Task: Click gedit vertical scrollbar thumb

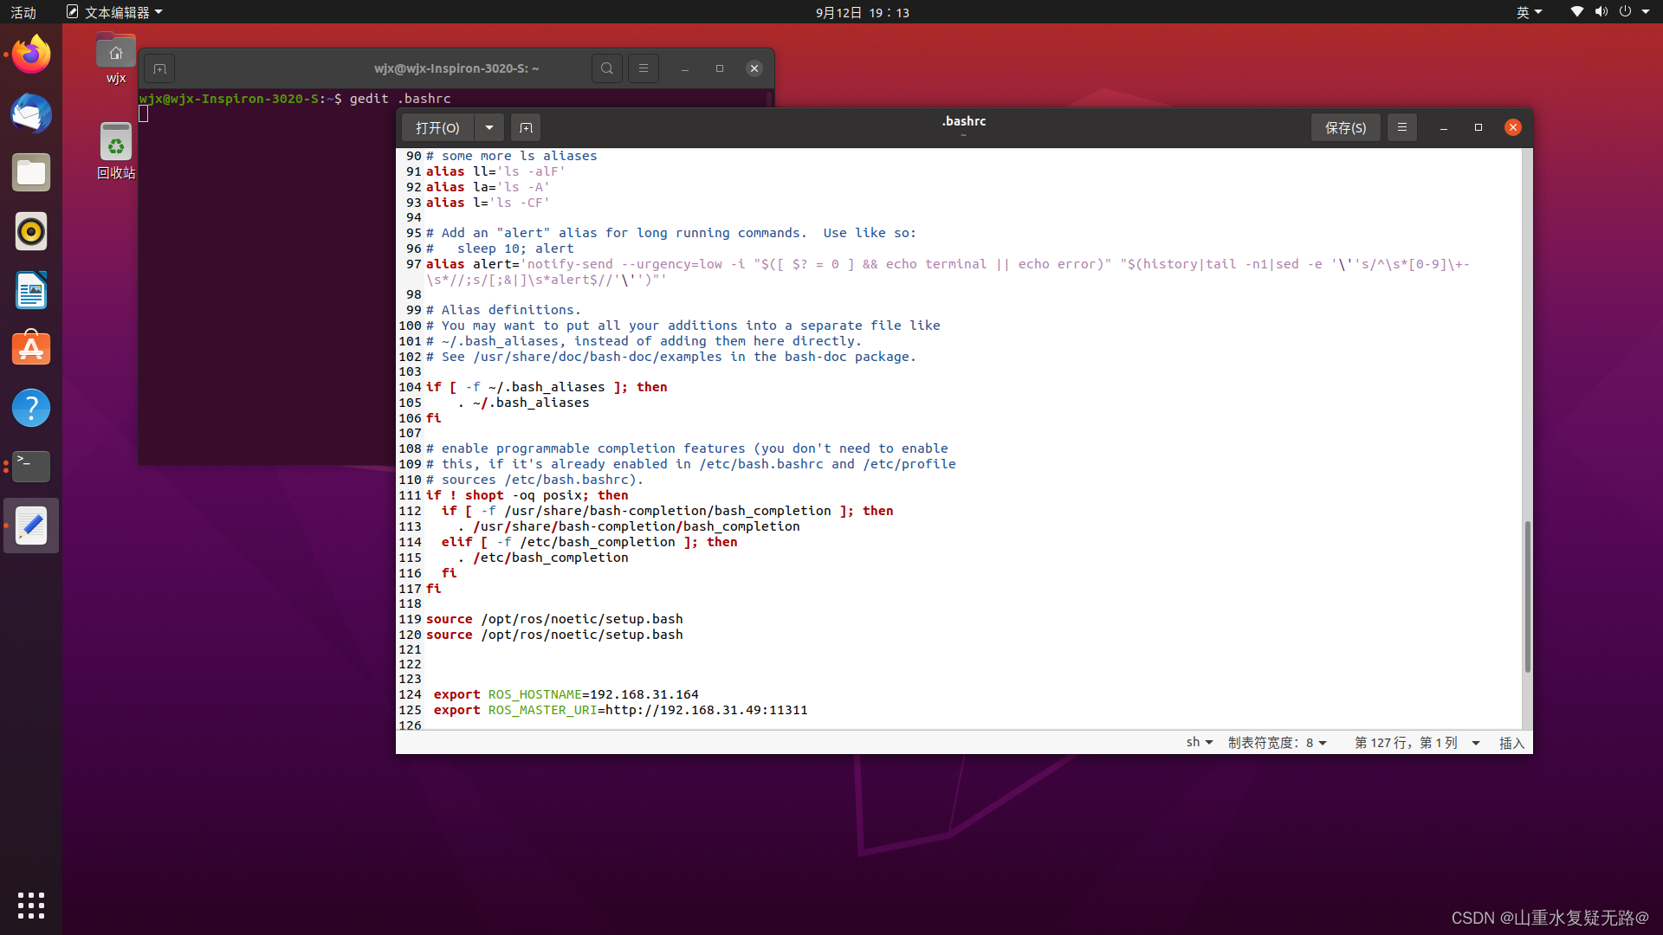Action: (1527, 597)
